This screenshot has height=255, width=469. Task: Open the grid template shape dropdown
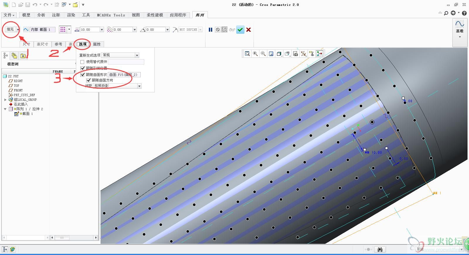coord(69,29)
